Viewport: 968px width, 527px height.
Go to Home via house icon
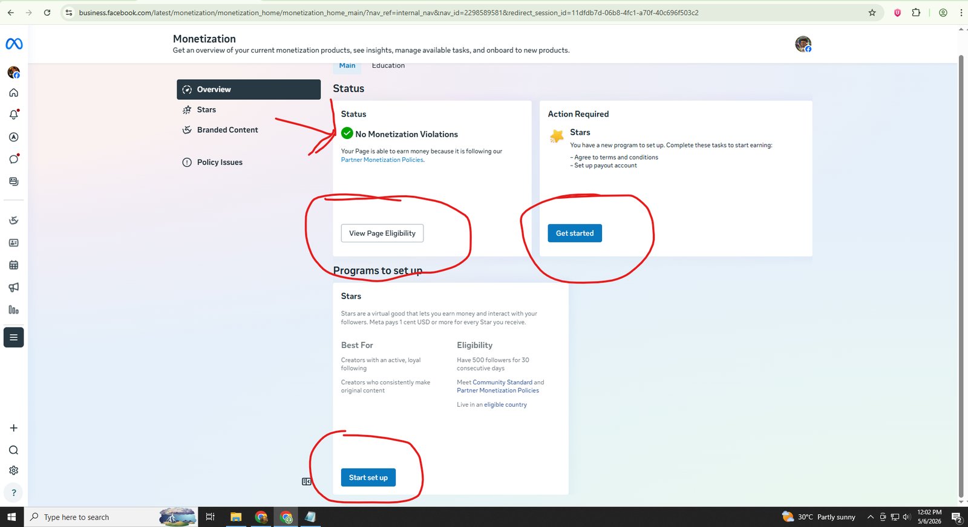tap(13, 92)
